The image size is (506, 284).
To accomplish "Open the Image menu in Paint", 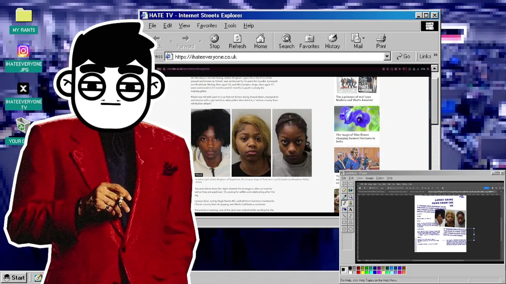I will click(x=370, y=178).
